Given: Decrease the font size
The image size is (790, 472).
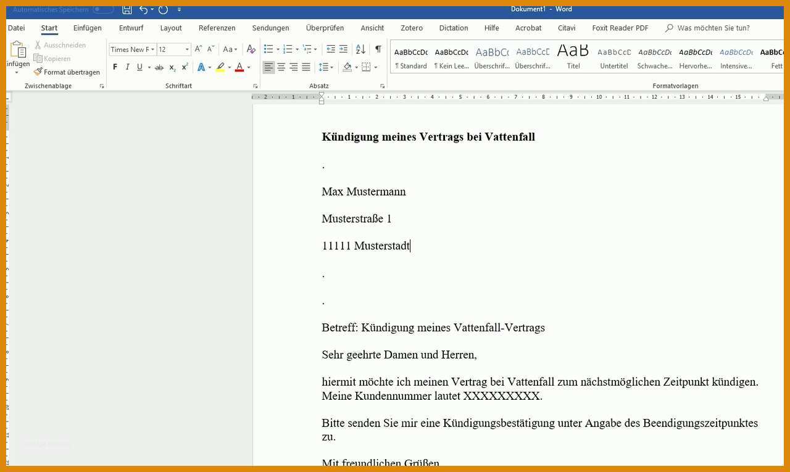Looking at the screenshot, I should click(210, 49).
